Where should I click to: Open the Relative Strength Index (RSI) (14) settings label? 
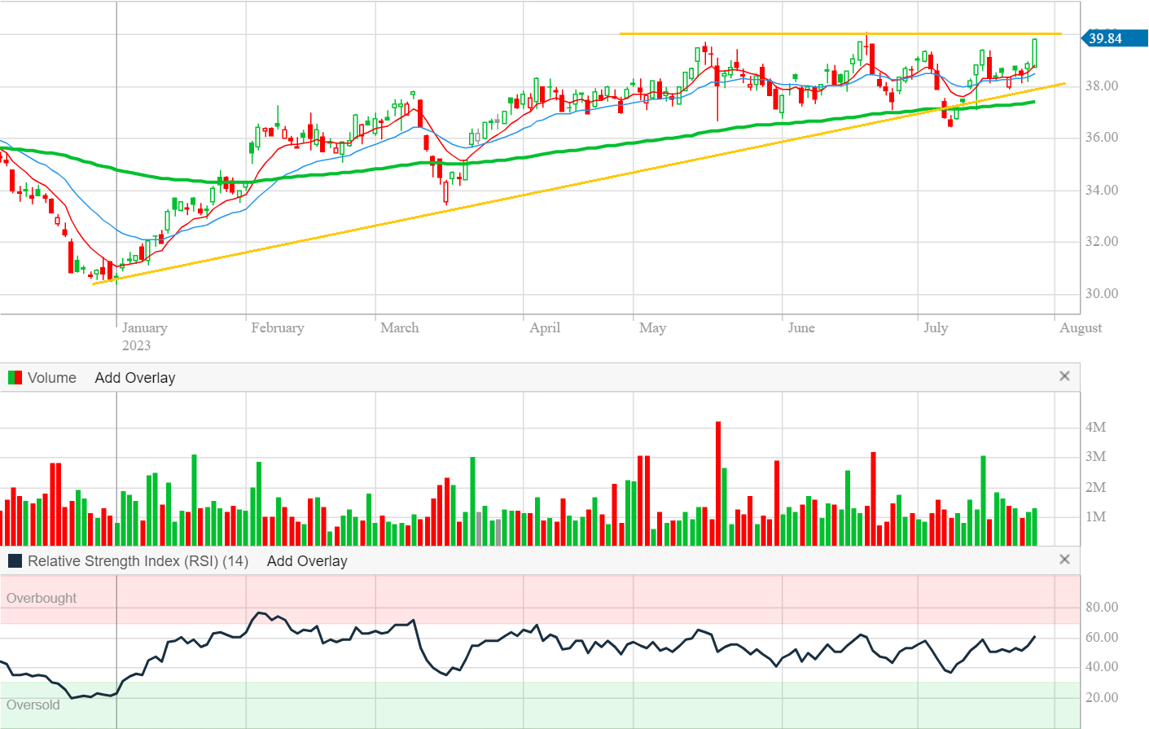(x=138, y=561)
